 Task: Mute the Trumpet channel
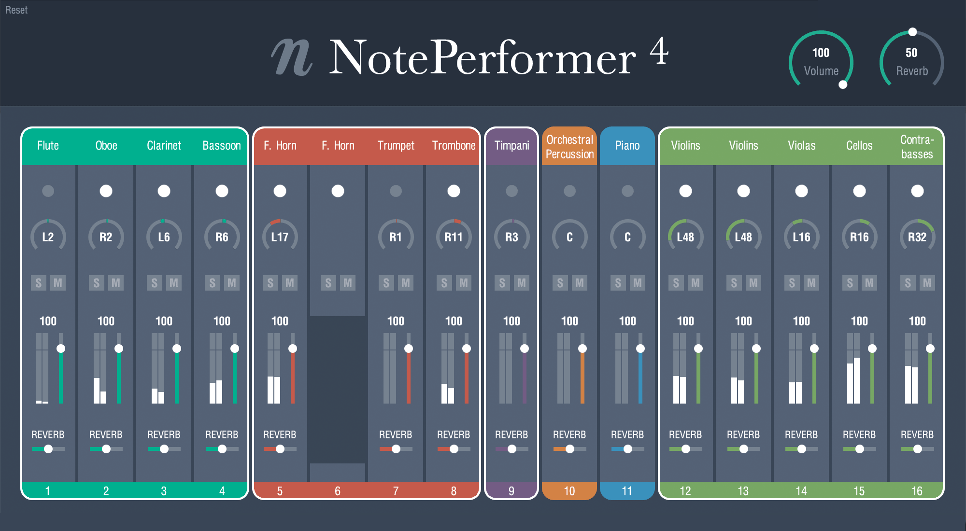coord(406,283)
